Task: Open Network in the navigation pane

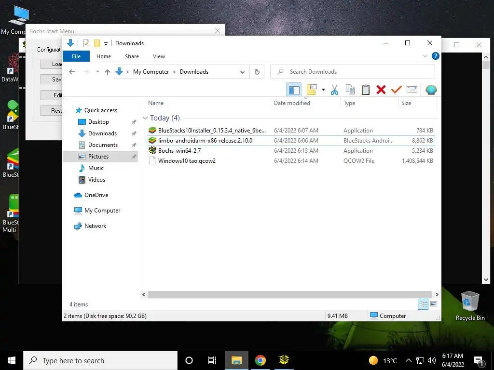Action: [95, 226]
